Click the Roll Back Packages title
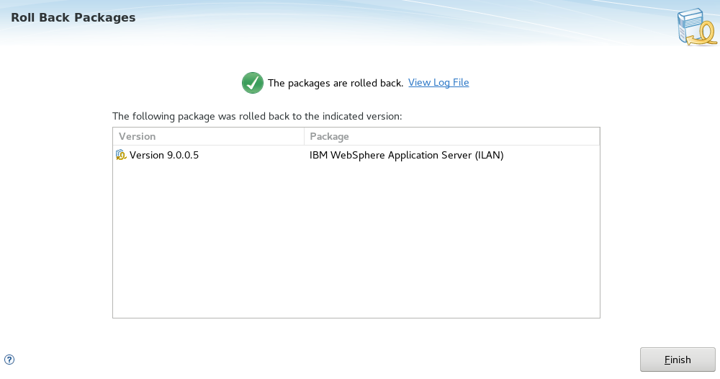This screenshot has width=720, height=379. tap(73, 17)
